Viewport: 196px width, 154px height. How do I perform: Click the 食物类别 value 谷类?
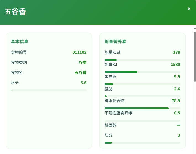pos(83,62)
